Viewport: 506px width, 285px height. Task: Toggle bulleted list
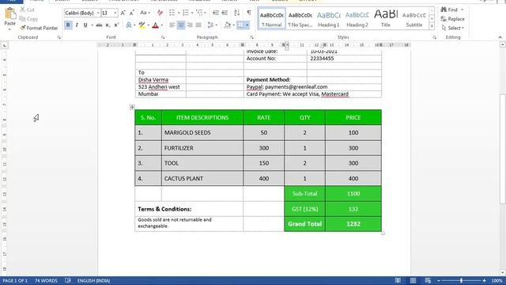pos(172,13)
